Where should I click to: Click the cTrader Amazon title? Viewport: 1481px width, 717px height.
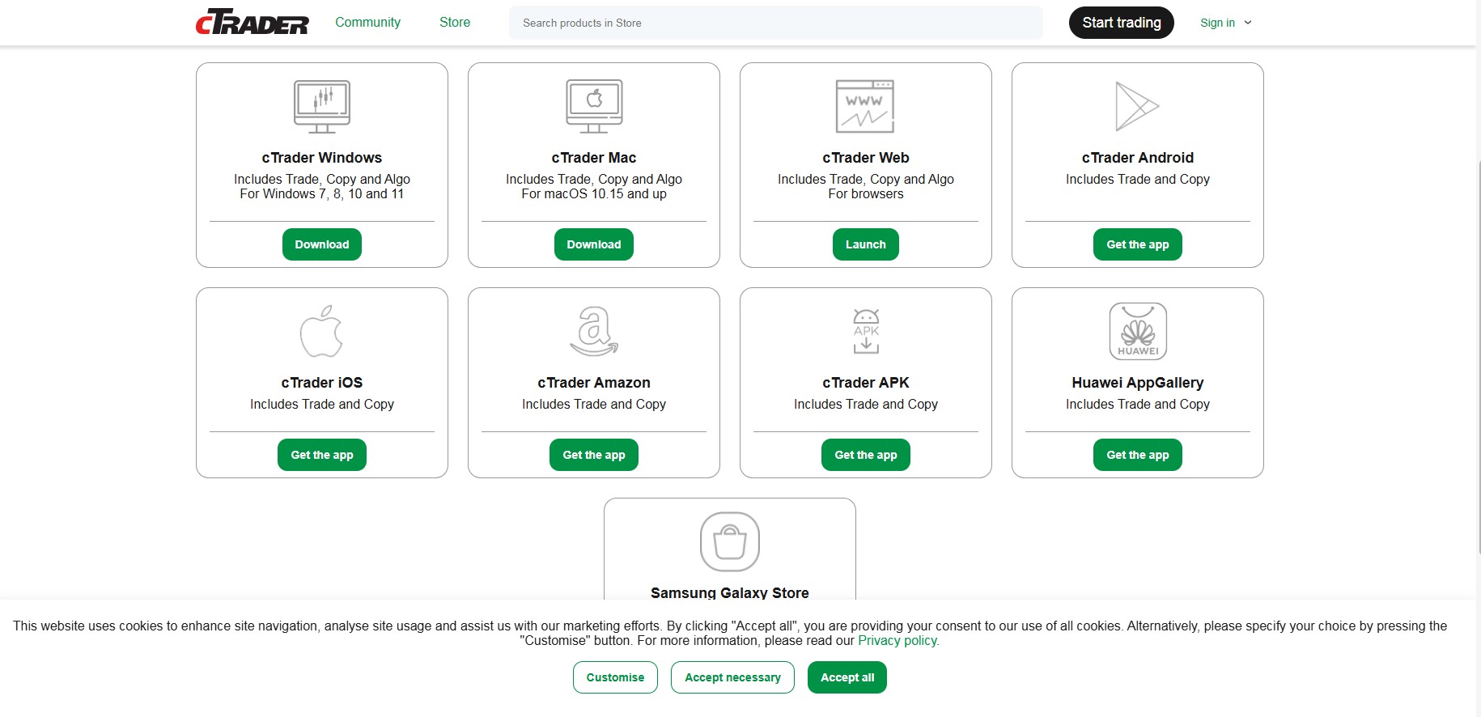click(x=594, y=383)
